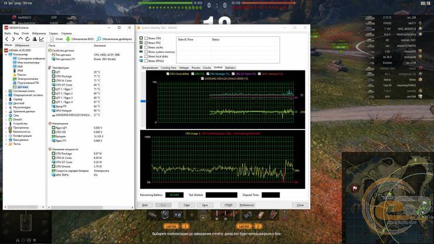Uncheck the Stress FPU checkbox
This screenshot has width=434, height=244.
[x=146, y=43]
